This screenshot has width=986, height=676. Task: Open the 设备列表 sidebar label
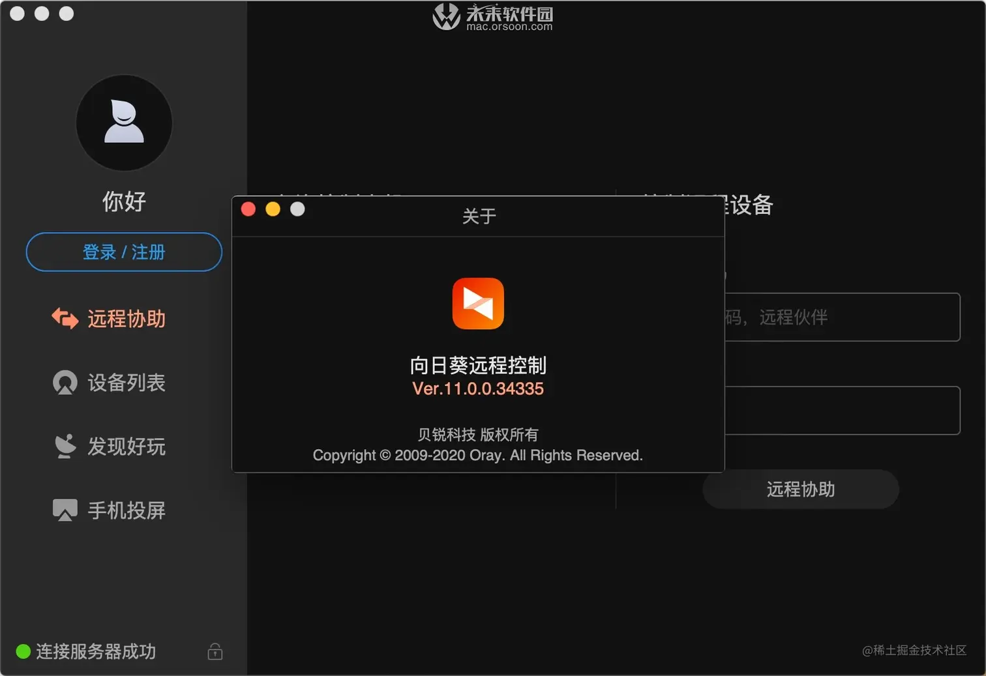[x=127, y=383]
